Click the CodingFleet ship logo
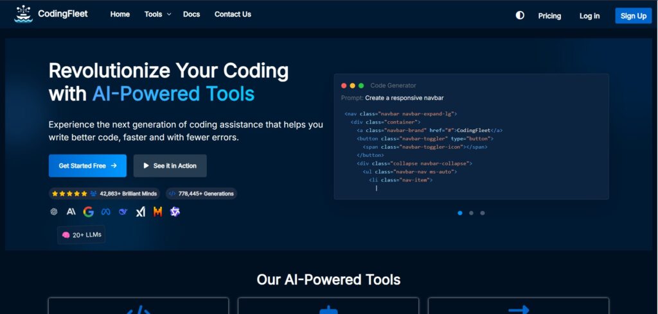The width and height of the screenshot is (658, 314). 23,14
